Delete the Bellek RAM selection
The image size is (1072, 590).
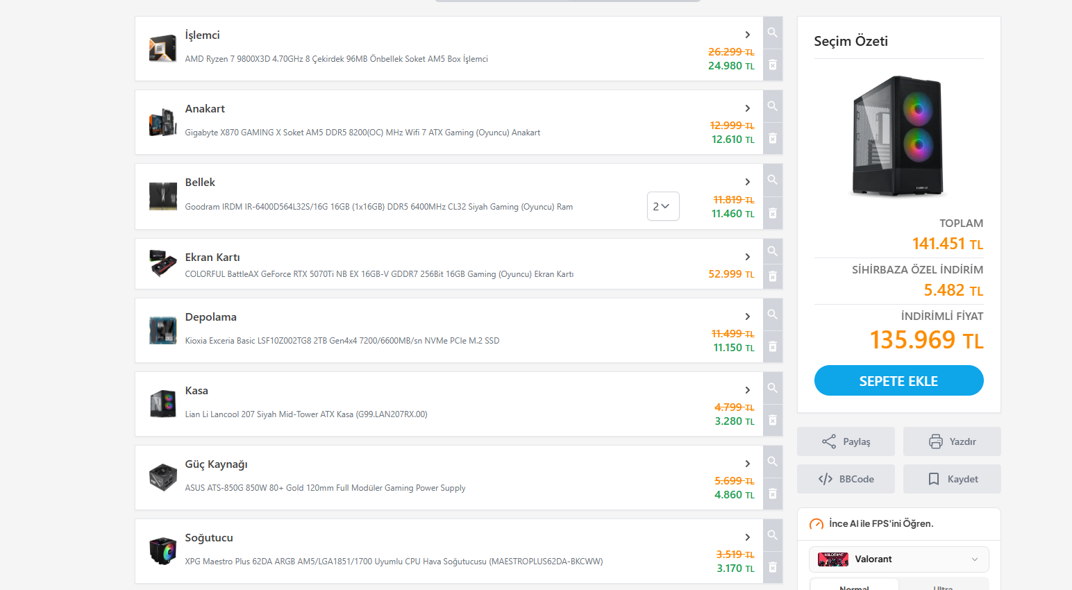click(x=773, y=213)
